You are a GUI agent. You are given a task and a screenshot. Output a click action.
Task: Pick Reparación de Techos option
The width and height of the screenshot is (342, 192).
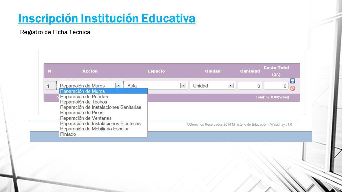(103, 102)
